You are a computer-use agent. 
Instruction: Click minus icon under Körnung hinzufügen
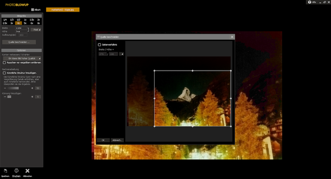(5, 97)
